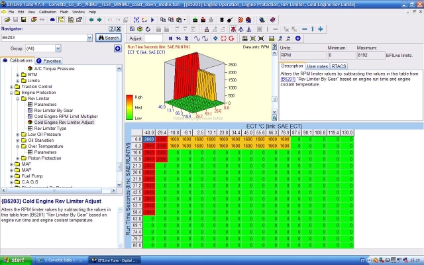Toggle the Navigator tree panel toolbar icon
Image resolution: width=424 pixels, height=265 pixels.
[x=61, y=20]
